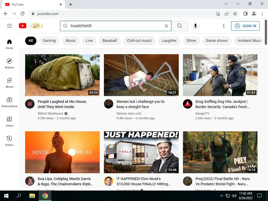The width and height of the screenshot is (268, 201).
Task: Open the man by fence video thumbnail
Action: tap(141, 75)
